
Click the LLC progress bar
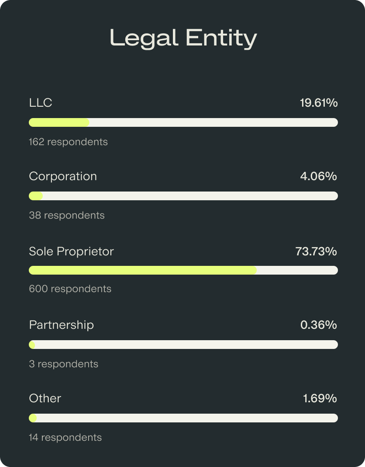[x=183, y=122]
